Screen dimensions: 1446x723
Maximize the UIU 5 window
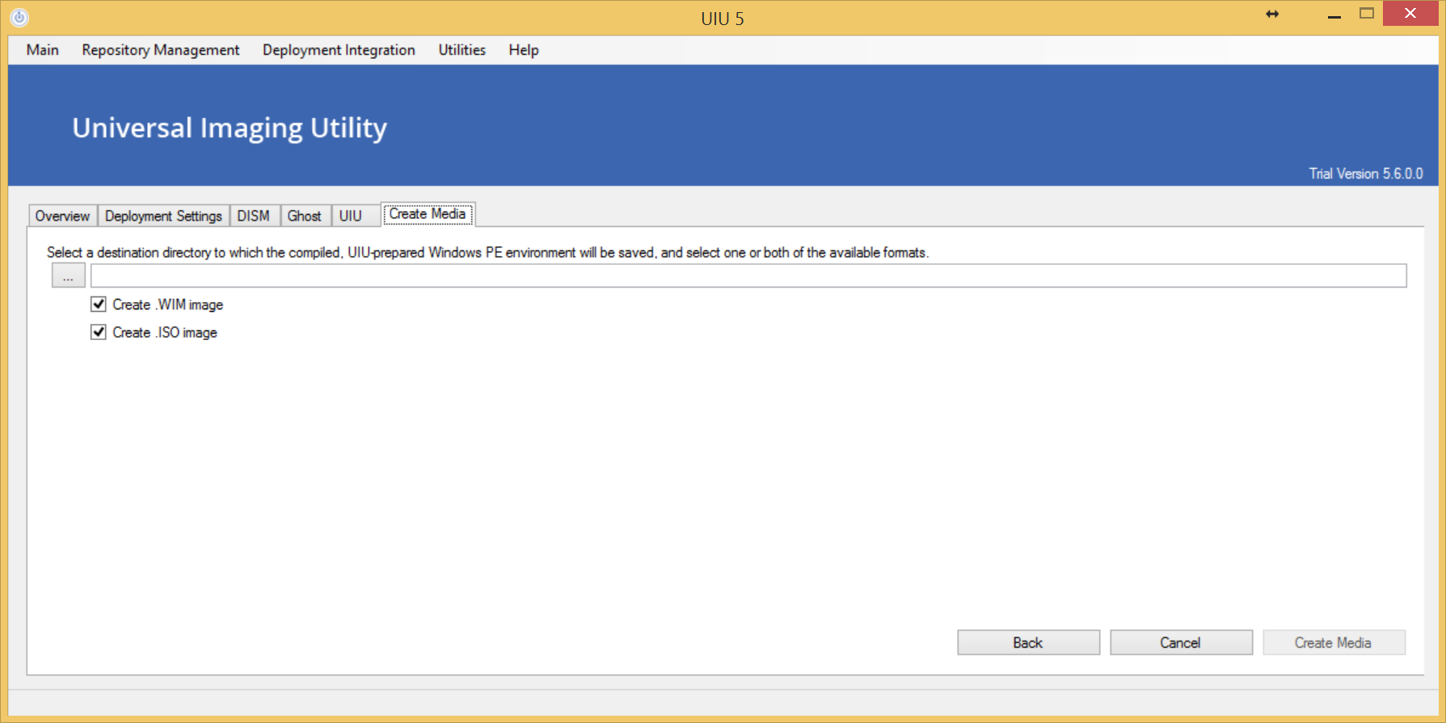1367,14
